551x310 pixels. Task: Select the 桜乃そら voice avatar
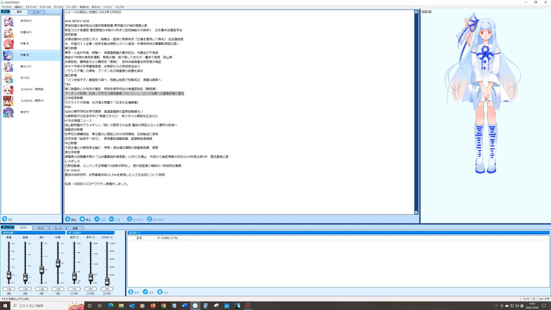pos(9,78)
